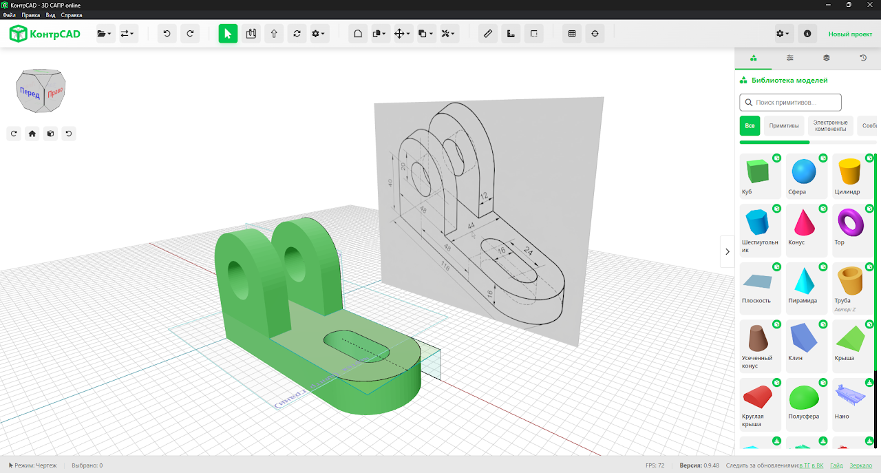
Task: Select the 'Все' category filter
Action: (x=750, y=126)
